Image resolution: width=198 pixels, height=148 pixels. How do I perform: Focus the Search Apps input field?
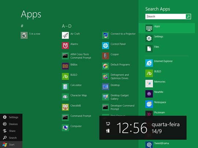(x=165, y=16)
